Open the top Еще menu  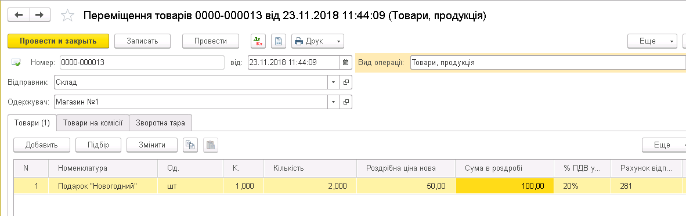[652, 41]
